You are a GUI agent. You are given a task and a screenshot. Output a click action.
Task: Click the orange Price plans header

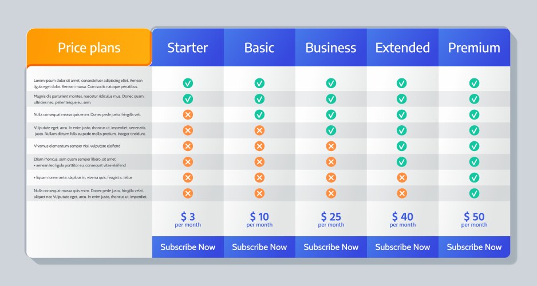[89, 47]
